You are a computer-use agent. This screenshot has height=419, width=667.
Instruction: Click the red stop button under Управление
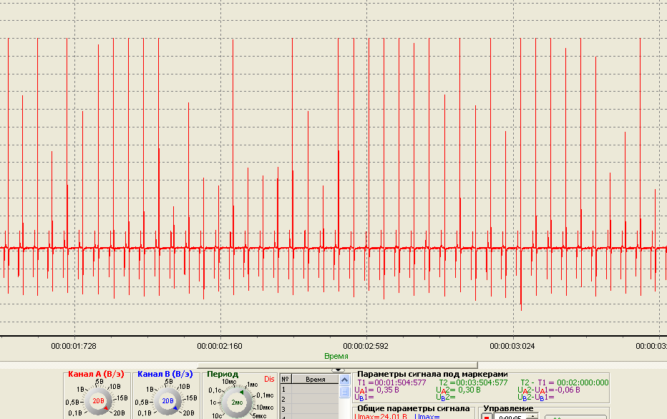(x=487, y=416)
